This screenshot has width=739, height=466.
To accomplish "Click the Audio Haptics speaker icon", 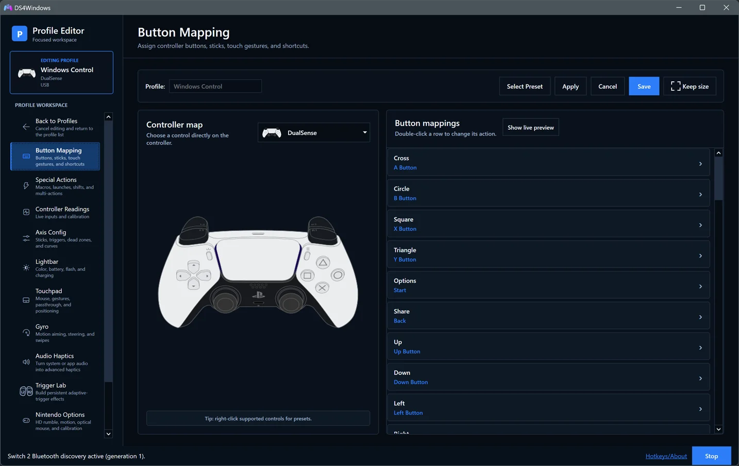I will 26,362.
